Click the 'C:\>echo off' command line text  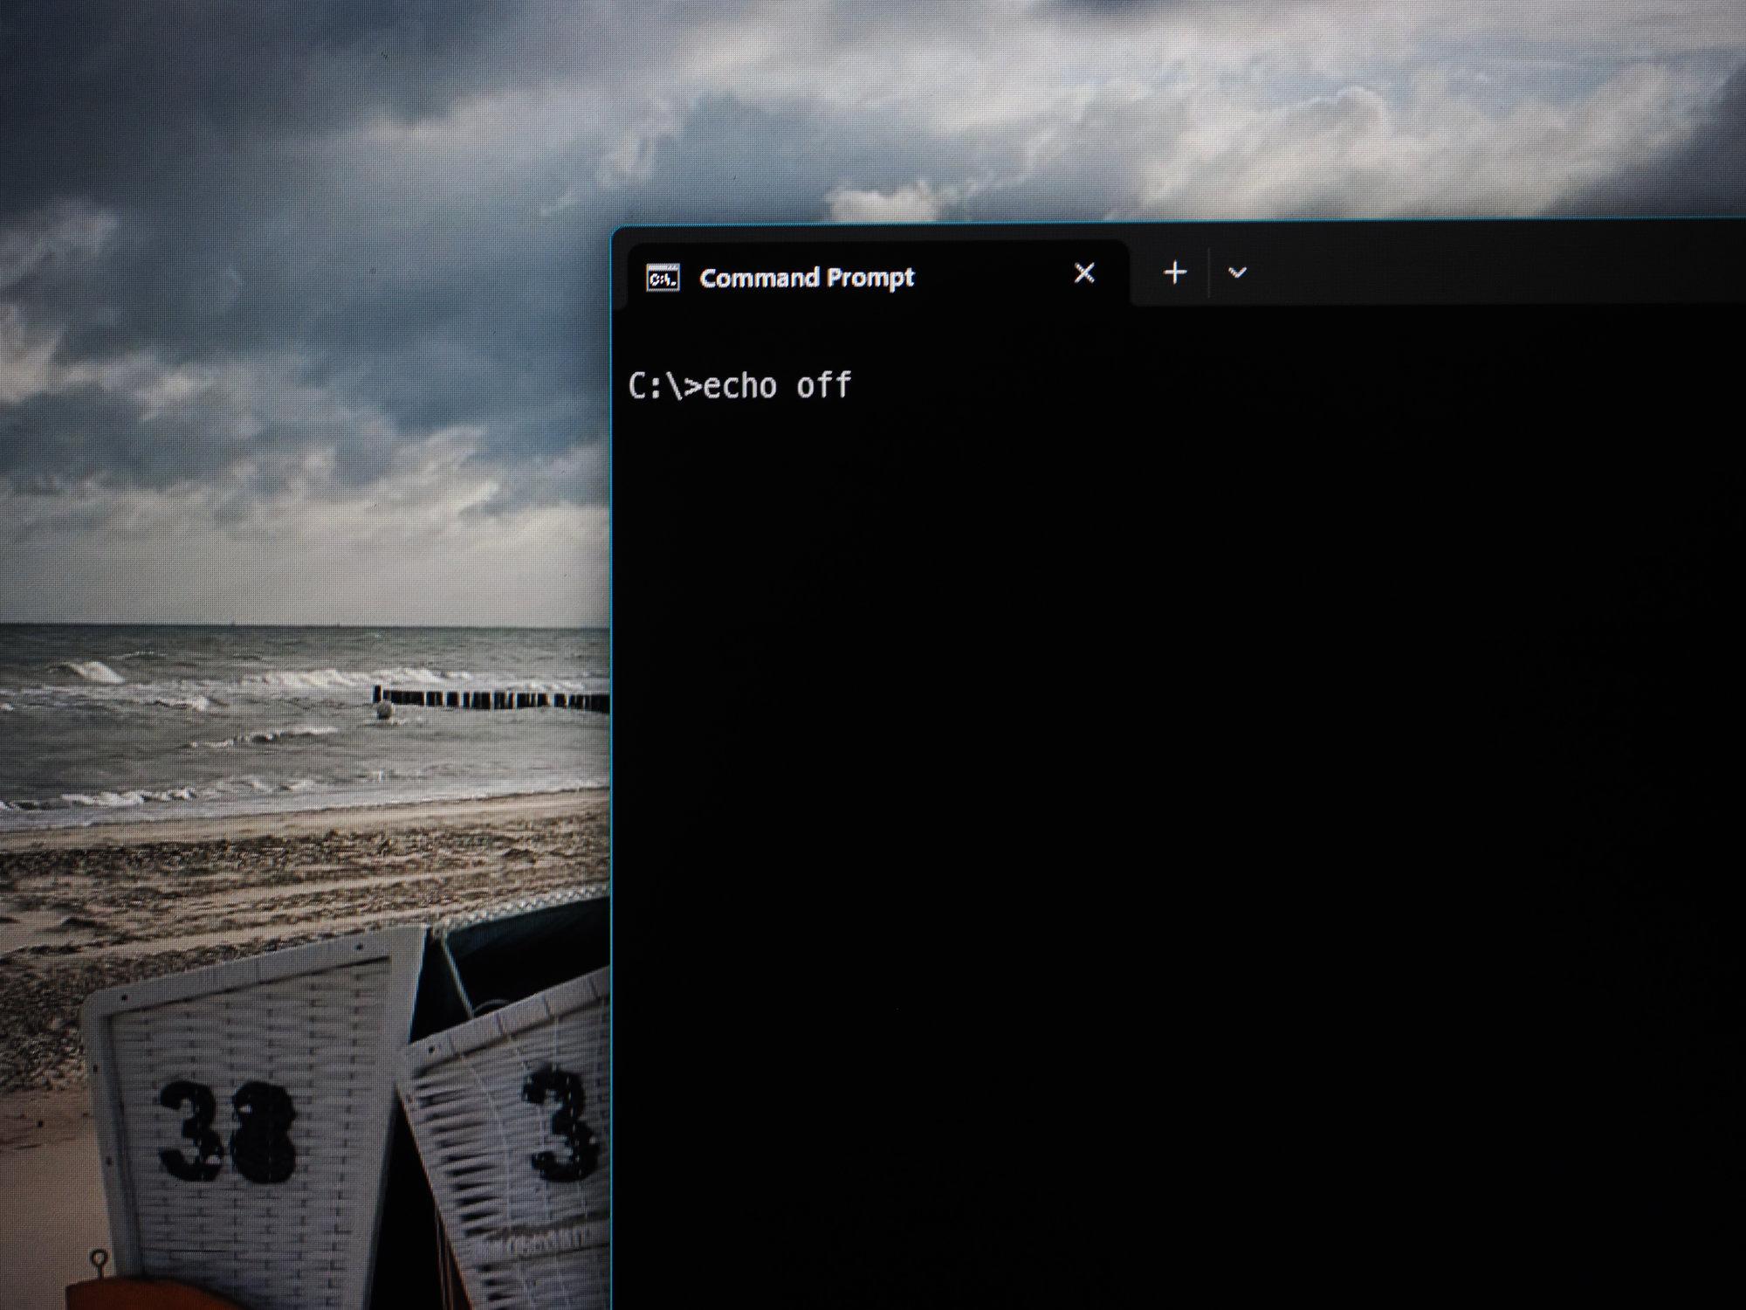[739, 386]
